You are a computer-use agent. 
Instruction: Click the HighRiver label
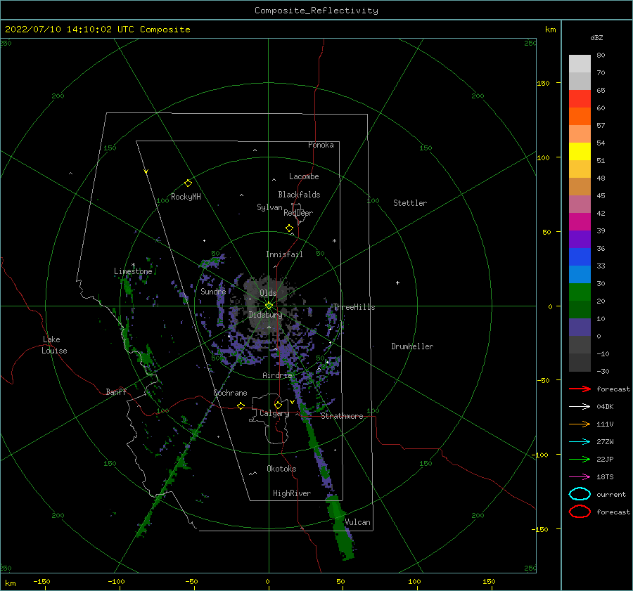coord(292,493)
